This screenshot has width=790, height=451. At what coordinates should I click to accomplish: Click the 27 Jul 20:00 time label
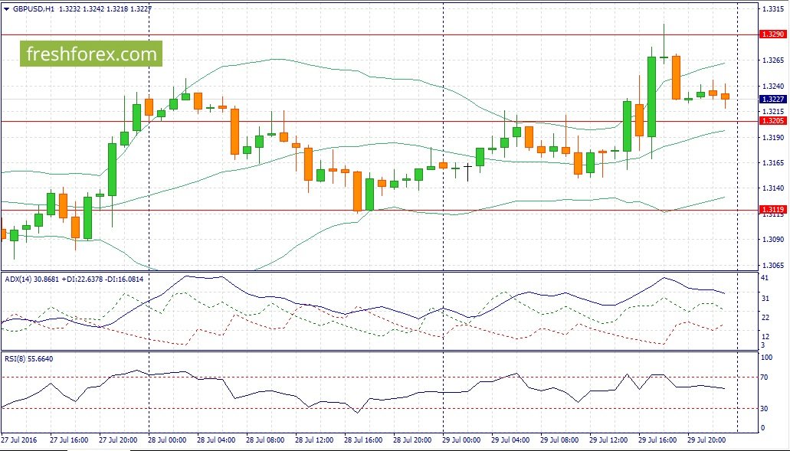(119, 440)
